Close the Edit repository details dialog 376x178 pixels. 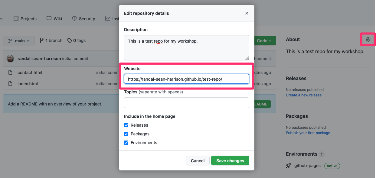[247, 13]
